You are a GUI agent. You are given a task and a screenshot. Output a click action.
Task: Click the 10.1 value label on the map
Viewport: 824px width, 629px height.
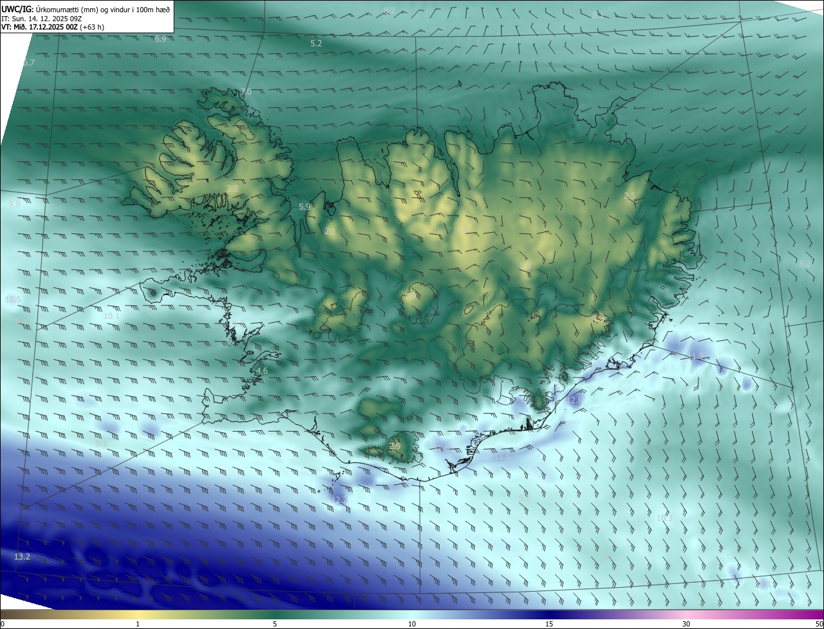pos(111,316)
